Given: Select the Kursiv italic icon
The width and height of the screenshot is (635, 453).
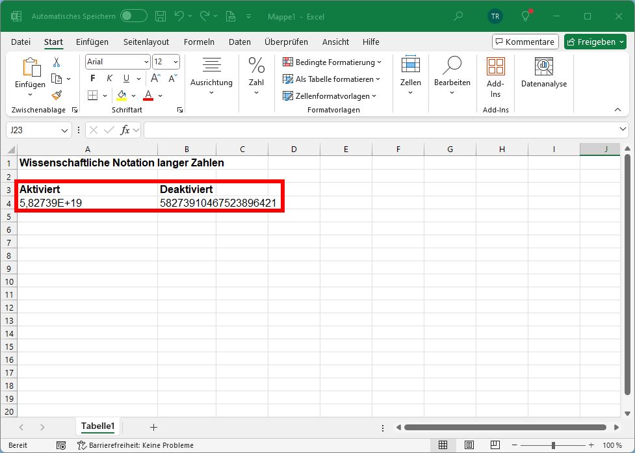Looking at the screenshot, I should tap(109, 78).
